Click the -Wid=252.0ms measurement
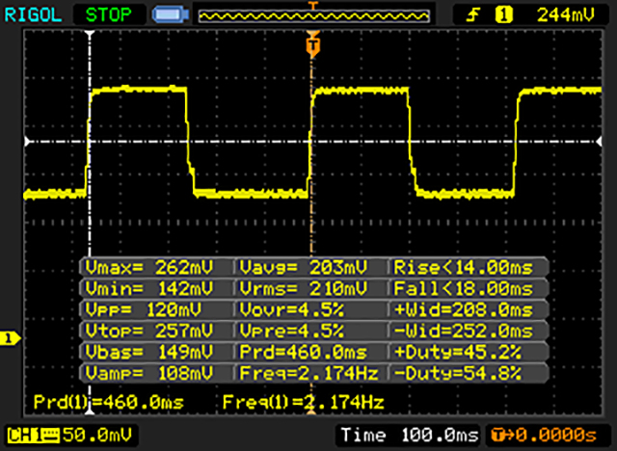Screen dimensions: 617x451 click(463, 331)
